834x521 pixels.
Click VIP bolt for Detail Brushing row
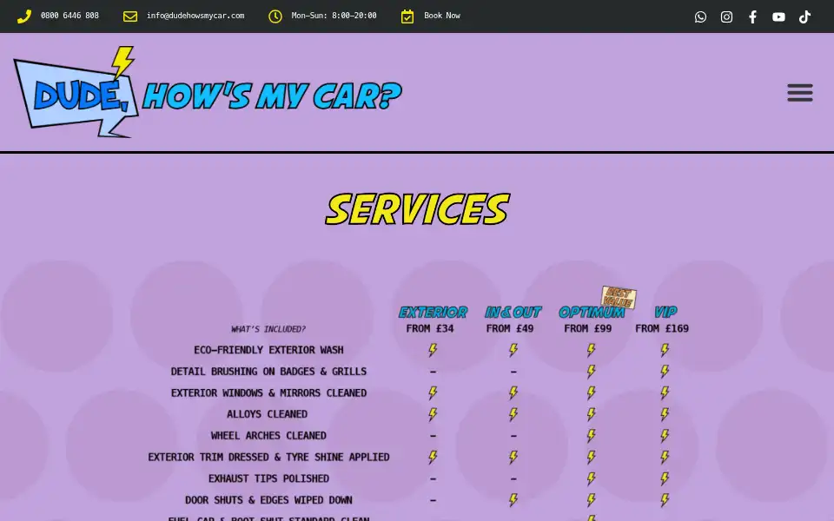tap(665, 371)
